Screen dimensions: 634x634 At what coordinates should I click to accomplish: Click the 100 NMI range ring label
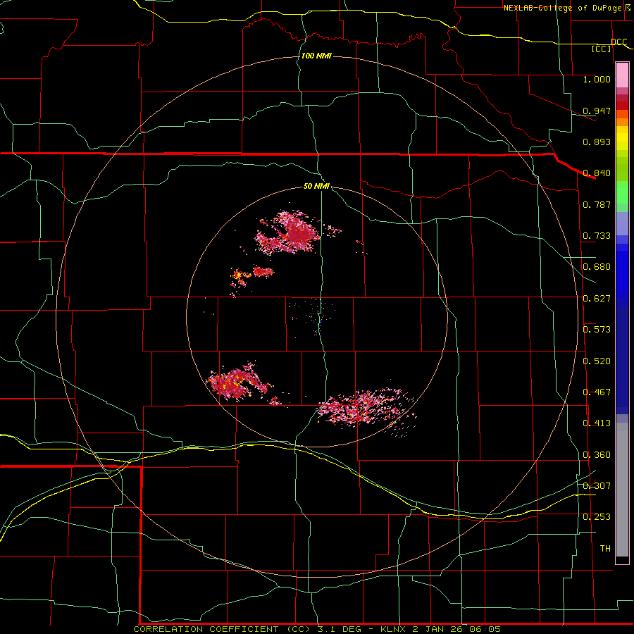[316, 56]
